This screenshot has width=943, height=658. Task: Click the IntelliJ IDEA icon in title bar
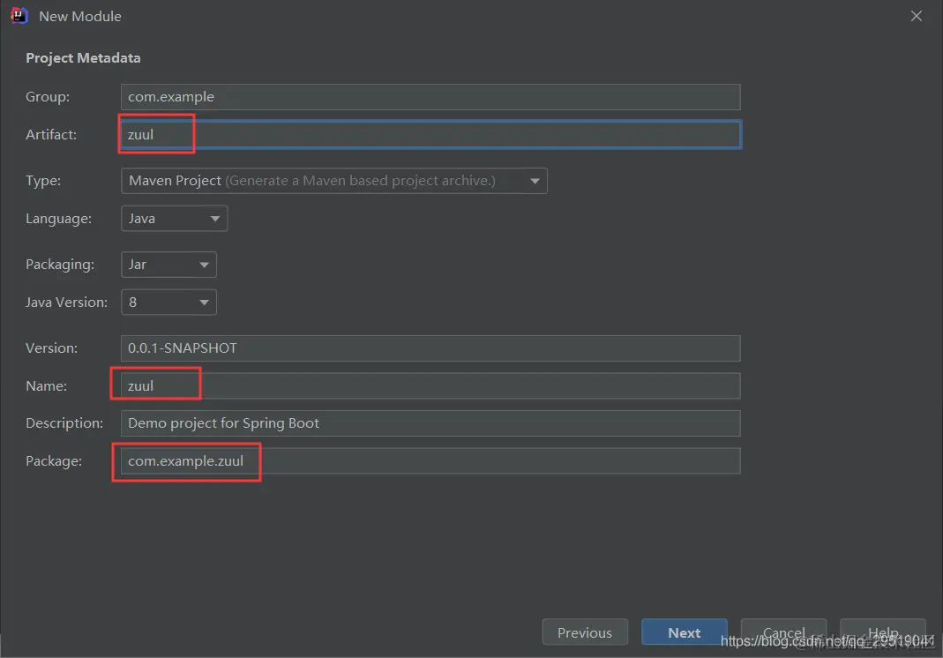click(19, 16)
